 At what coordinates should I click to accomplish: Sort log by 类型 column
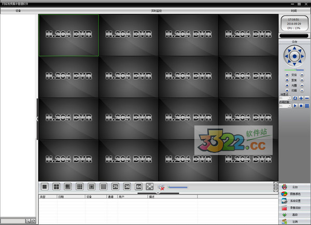pyautogui.click(x=48, y=196)
